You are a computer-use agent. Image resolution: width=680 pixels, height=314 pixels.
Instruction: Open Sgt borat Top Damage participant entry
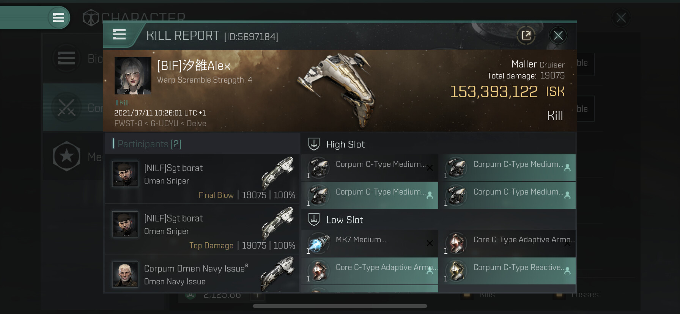pyautogui.click(x=202, y=229)
